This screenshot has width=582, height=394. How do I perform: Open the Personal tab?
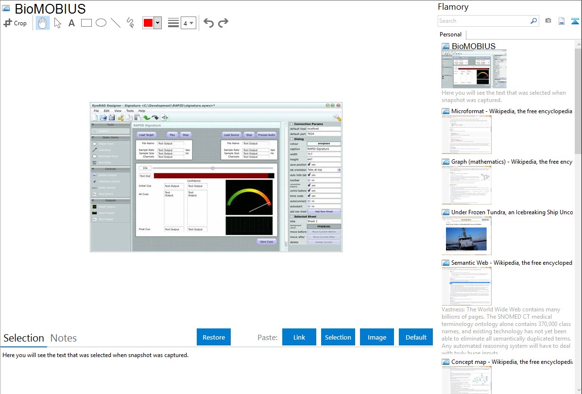pyautogui.click(x=450, y=34)
